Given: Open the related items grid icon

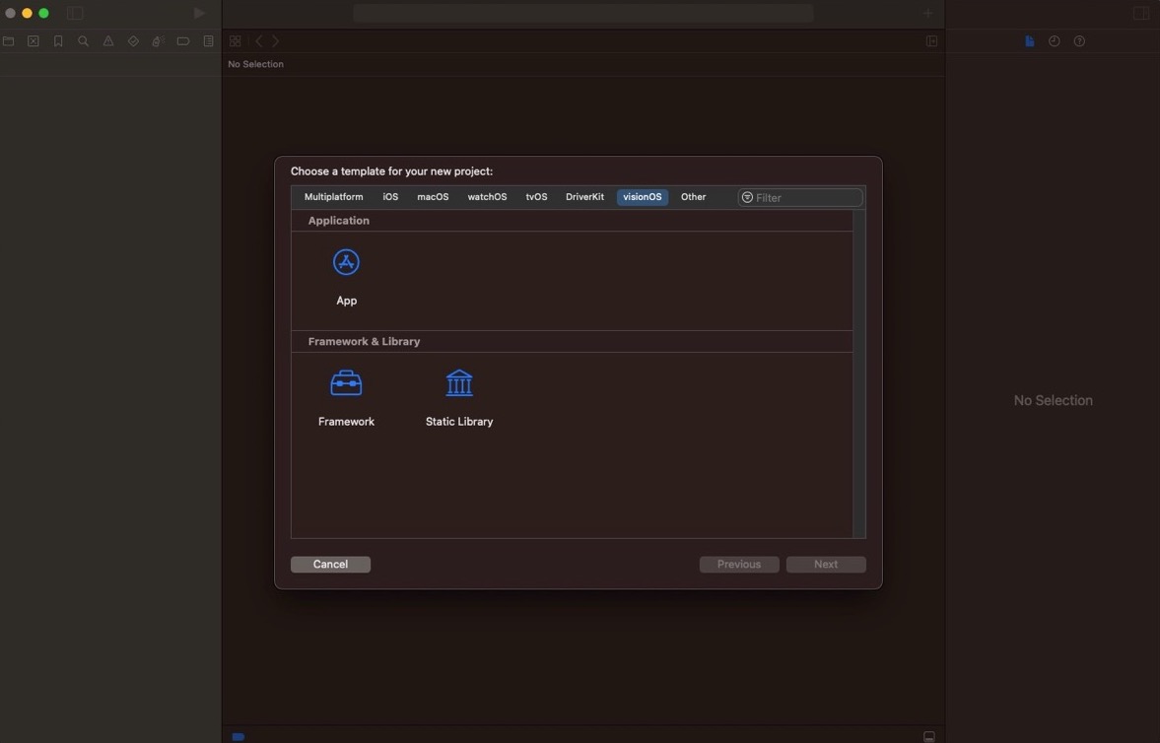Looking at the screenshot, I should 236,41.
